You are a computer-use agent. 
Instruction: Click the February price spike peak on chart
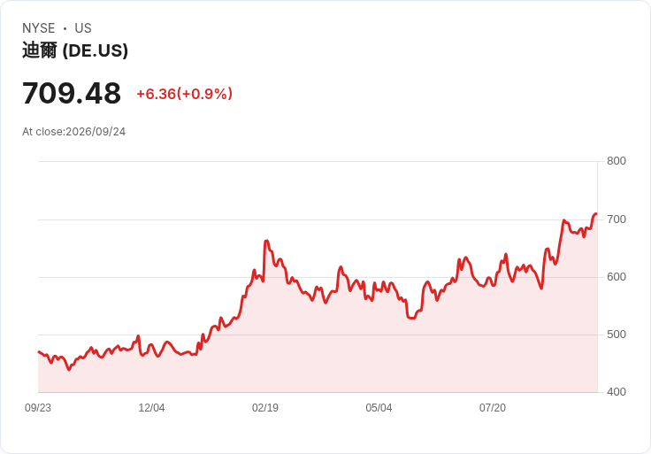coord(266,241)
